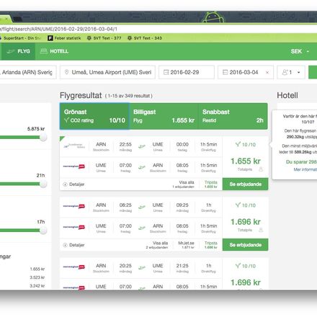Click the 3.523 kr filter entry in sidebar
Viewport: 317px width, 317px height.
pos(37,277)
